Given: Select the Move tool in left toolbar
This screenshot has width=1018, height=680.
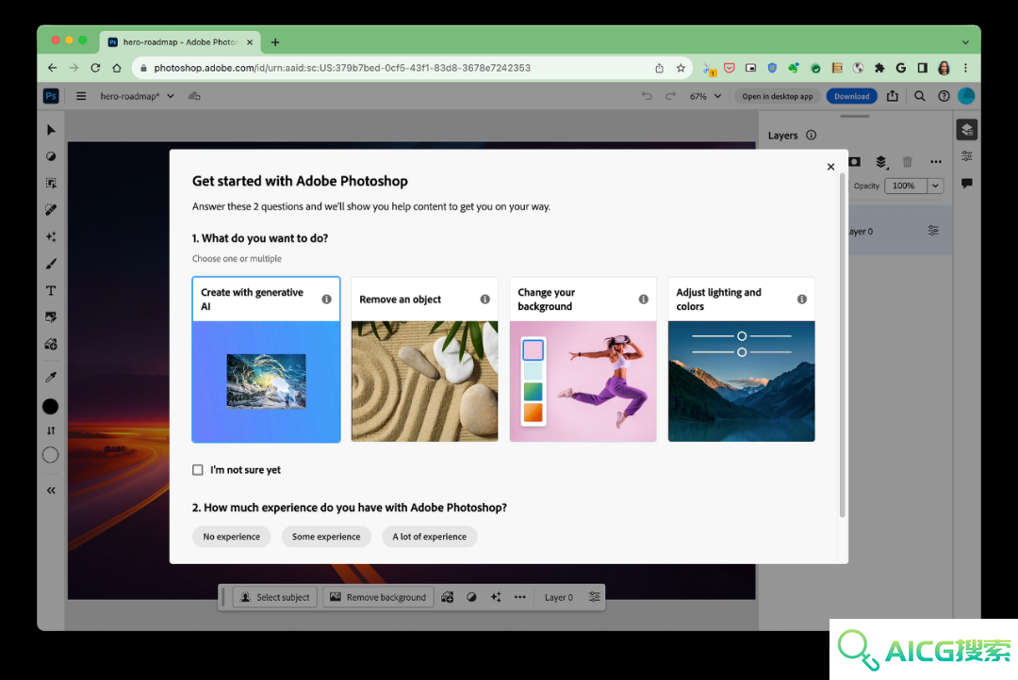Looking at the screenshot, I should click(51, 130).
